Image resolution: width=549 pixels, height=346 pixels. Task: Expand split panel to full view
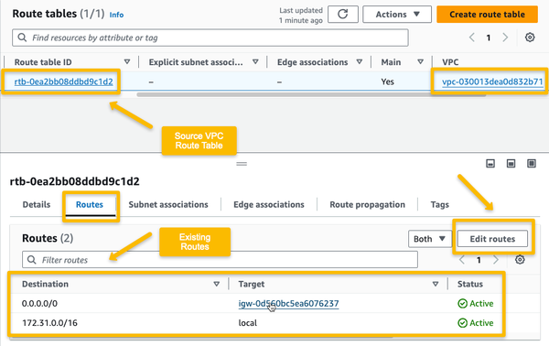point(532,163)
